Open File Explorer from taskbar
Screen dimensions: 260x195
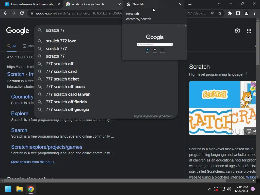19,189
